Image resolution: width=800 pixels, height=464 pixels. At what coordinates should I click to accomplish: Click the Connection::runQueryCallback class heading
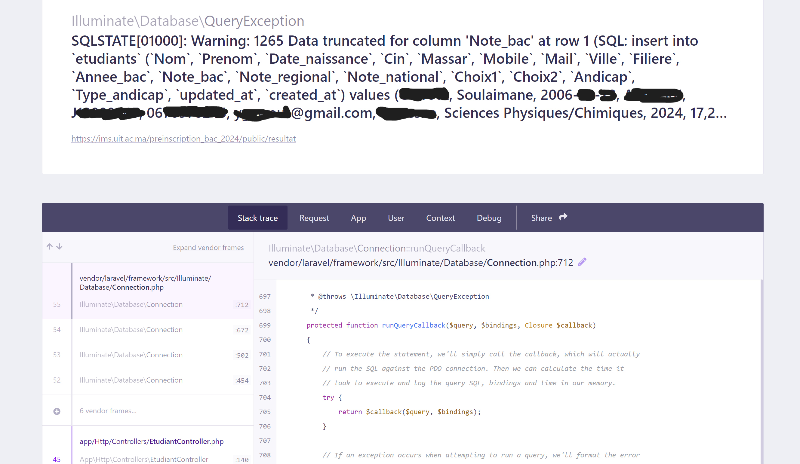click(x=377, y=248)
